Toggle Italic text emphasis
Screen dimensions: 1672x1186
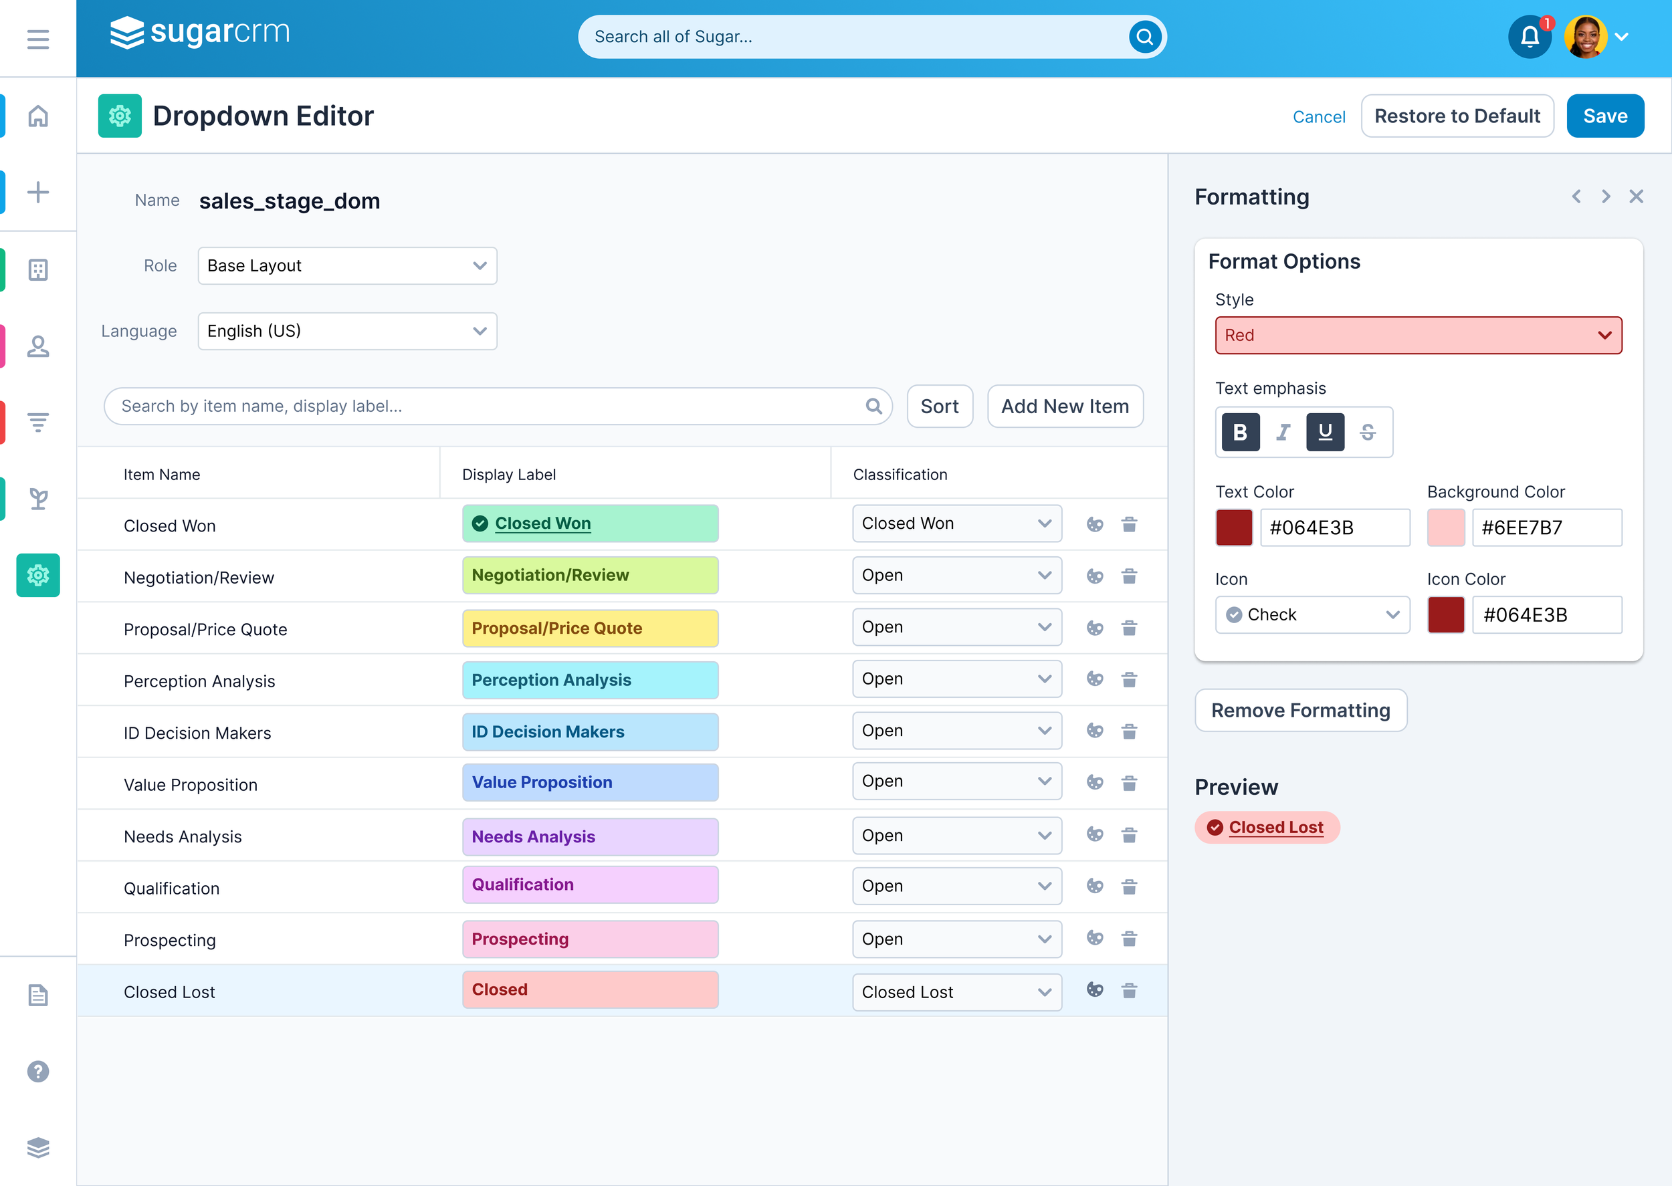click(x=1283, y=433)
